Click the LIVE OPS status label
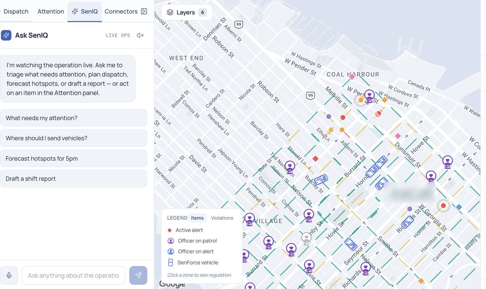 pyautogui.click(x=118, y=35)
